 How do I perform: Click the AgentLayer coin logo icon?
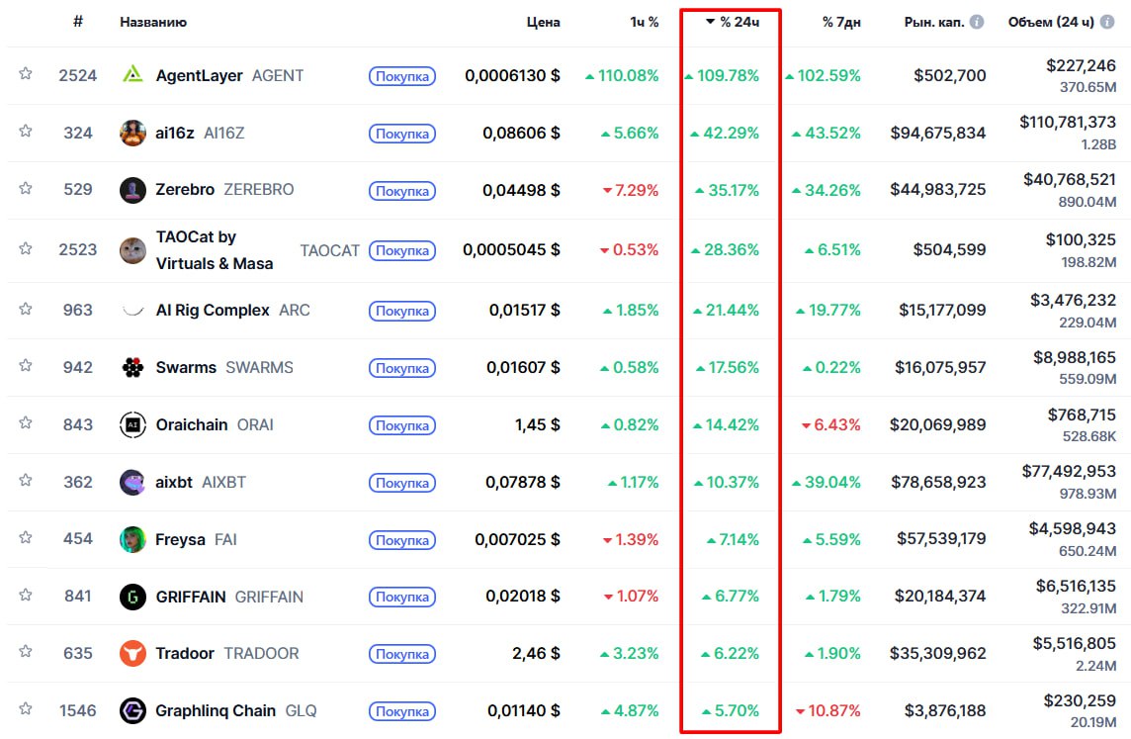(x=132, y=75)
